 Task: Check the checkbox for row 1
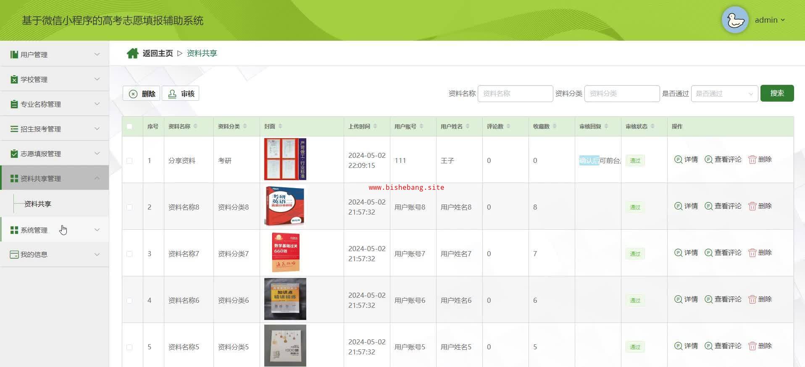pos(129,161)
